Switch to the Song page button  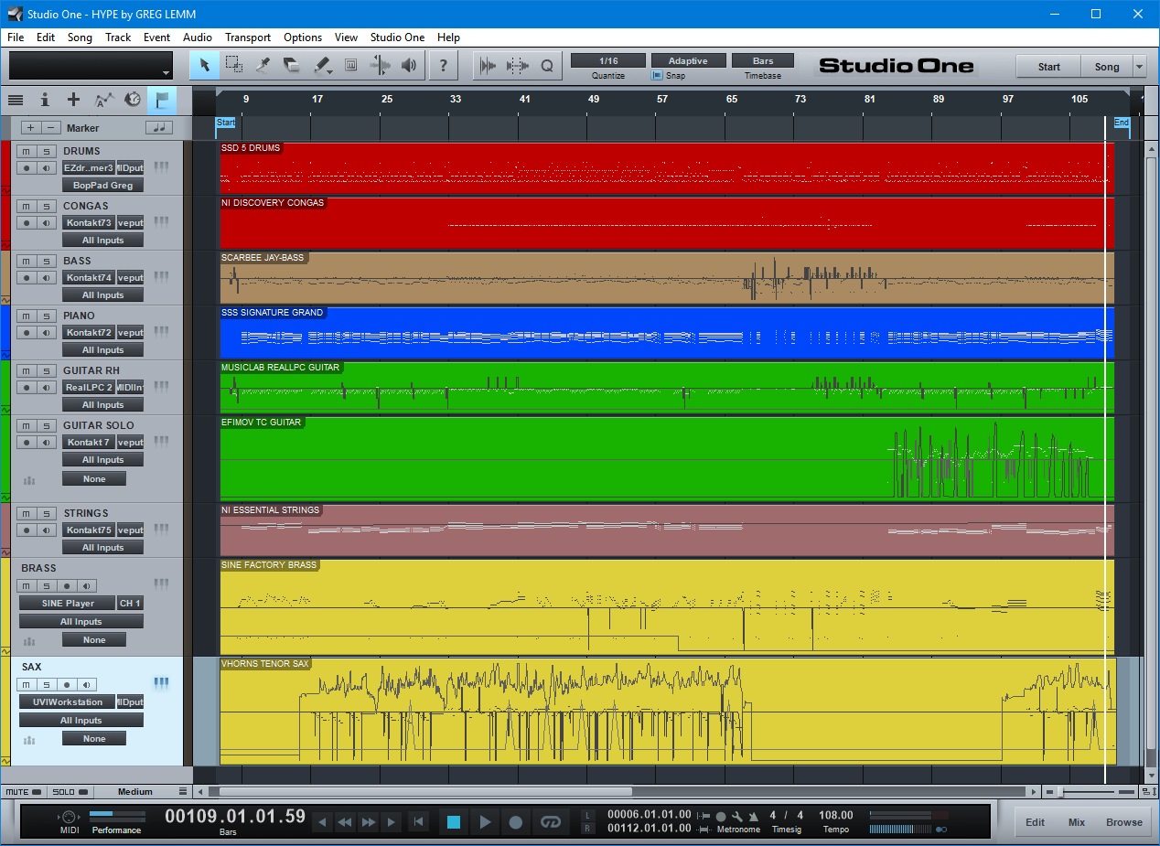click(x=1107, y=67)
